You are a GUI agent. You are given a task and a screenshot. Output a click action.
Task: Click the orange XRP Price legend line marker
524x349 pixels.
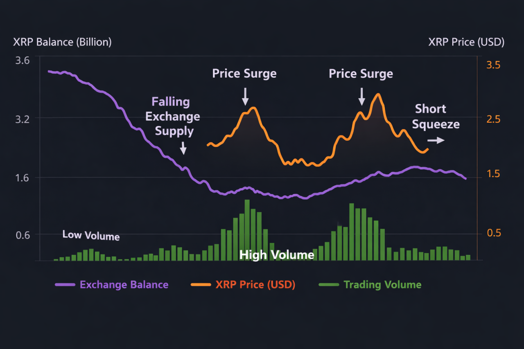coord(201,285)
